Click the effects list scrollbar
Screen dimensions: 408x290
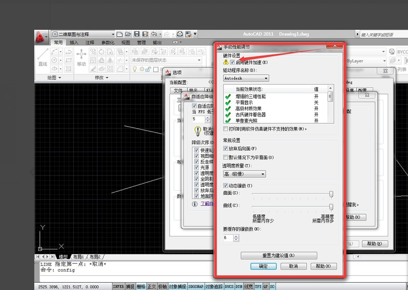coord(331,104)
